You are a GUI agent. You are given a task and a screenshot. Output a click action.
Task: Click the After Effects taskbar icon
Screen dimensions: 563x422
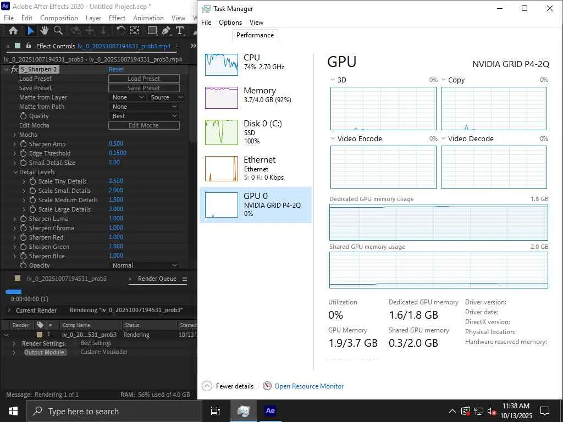pos(271,411)
